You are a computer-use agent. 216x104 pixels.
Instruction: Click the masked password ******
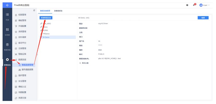[x=100, y=45]
